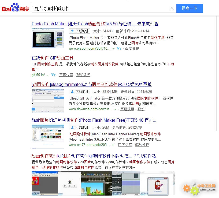Visit the www.cr173.com/soft/203... URL
219x198 pixels.
point(89,145)
